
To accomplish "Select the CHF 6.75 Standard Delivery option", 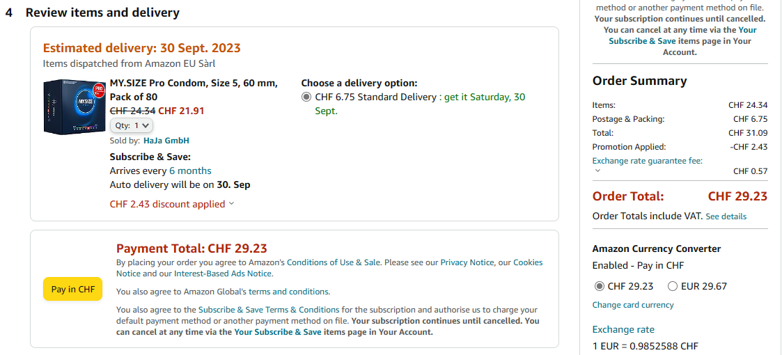I will pos(306,97).
